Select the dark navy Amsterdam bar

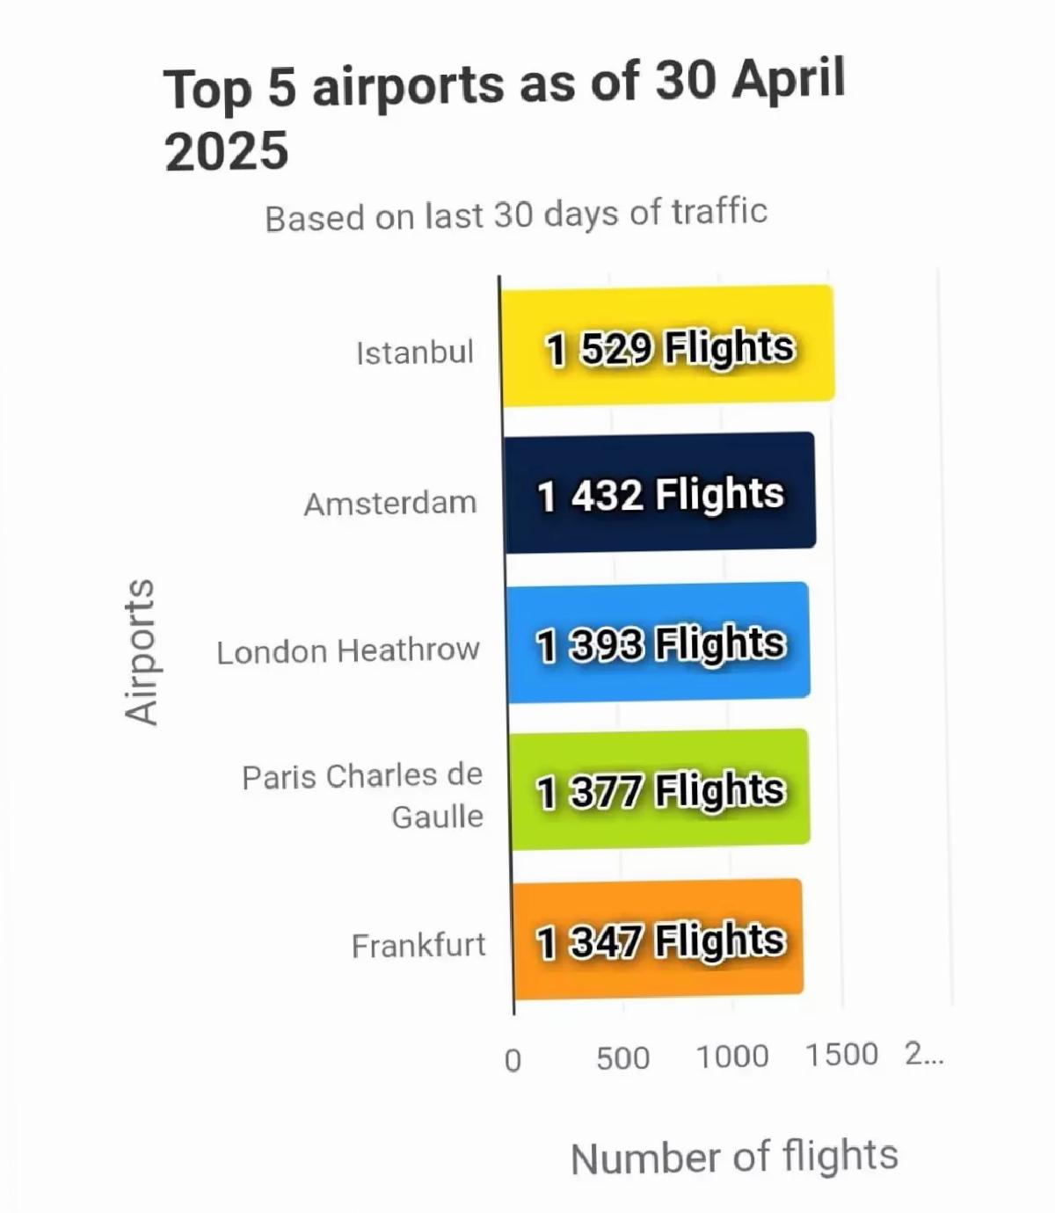click(660, 493)
